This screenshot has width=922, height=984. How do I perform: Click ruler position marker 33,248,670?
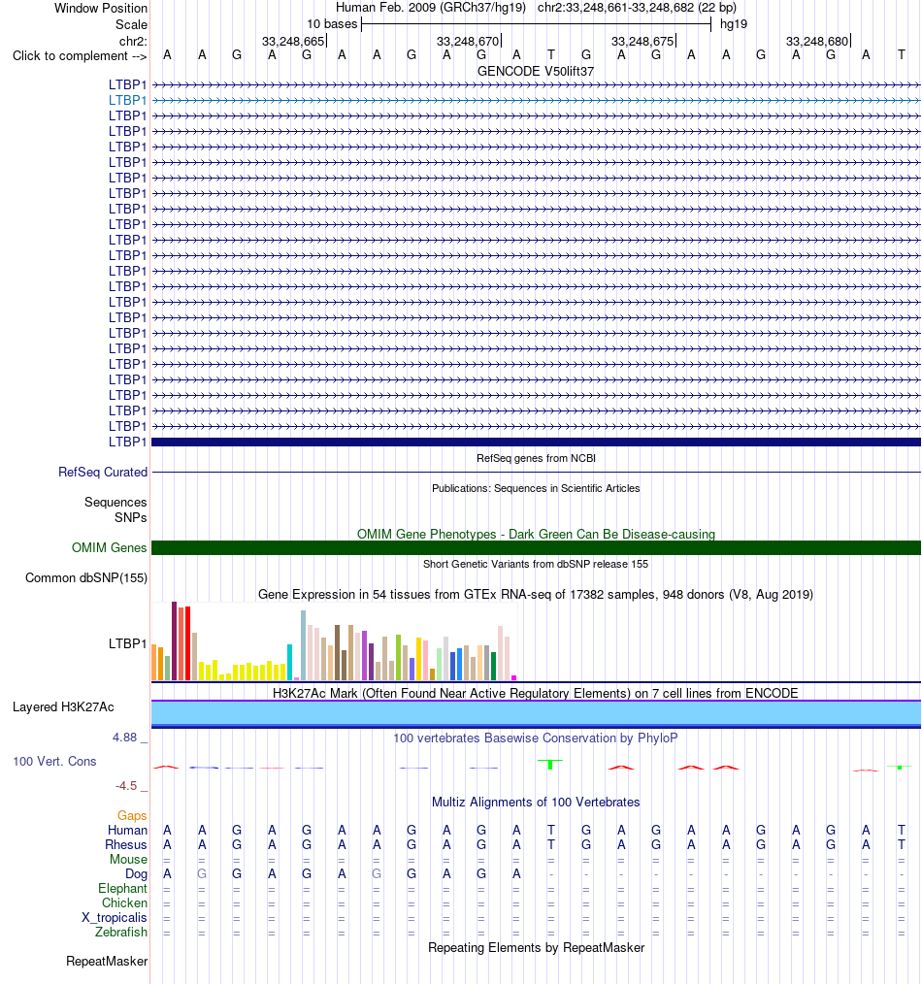[x=468, y=41]
